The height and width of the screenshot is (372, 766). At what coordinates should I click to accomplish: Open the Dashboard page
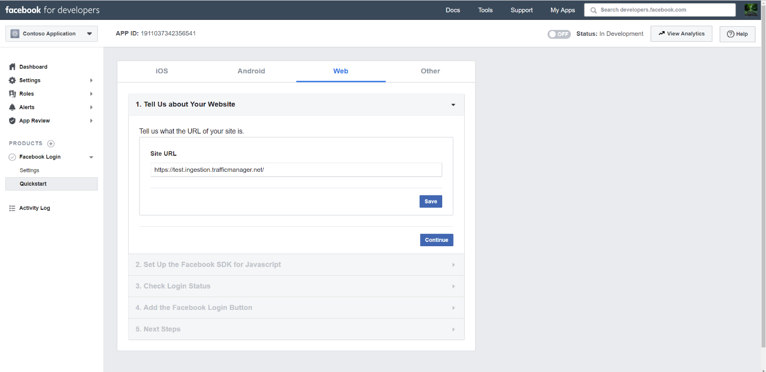coord(33,67)
